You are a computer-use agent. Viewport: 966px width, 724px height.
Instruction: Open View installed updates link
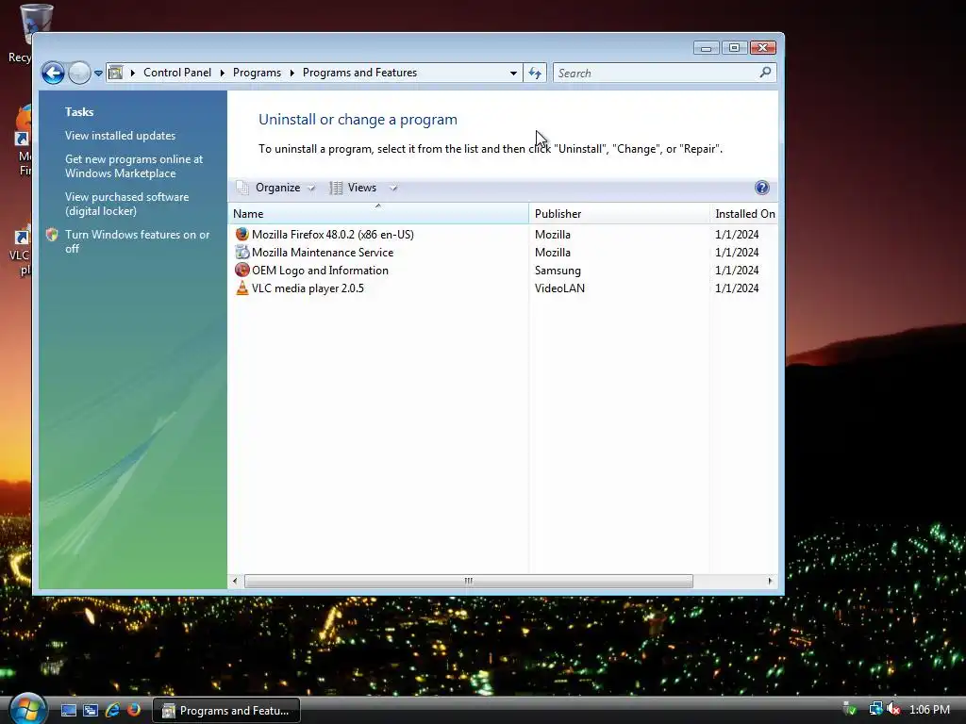coord(120,136)
